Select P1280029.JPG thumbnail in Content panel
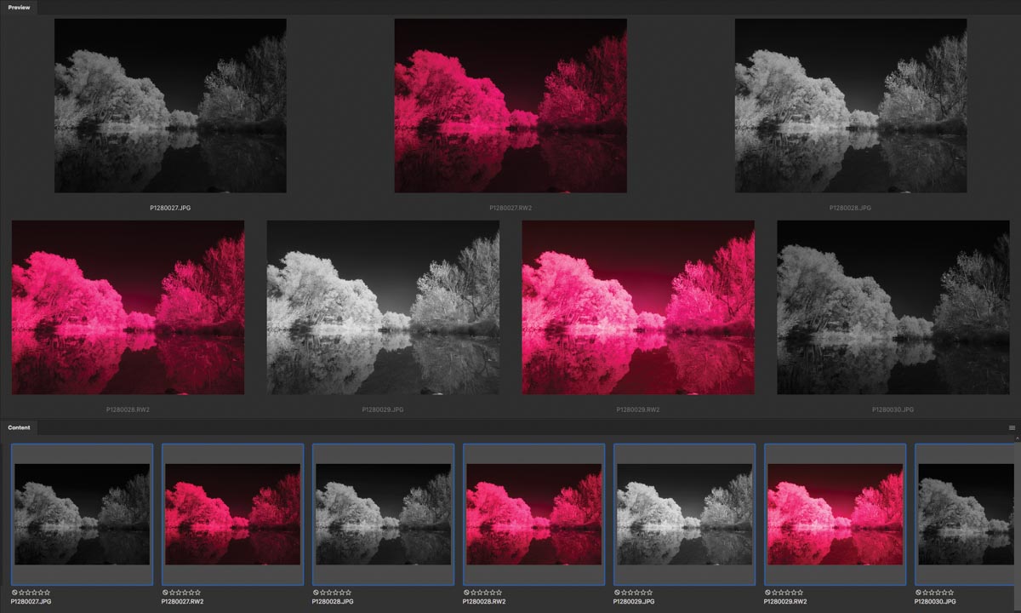Screen dimensions: 1021x613 tap(684, 514)
